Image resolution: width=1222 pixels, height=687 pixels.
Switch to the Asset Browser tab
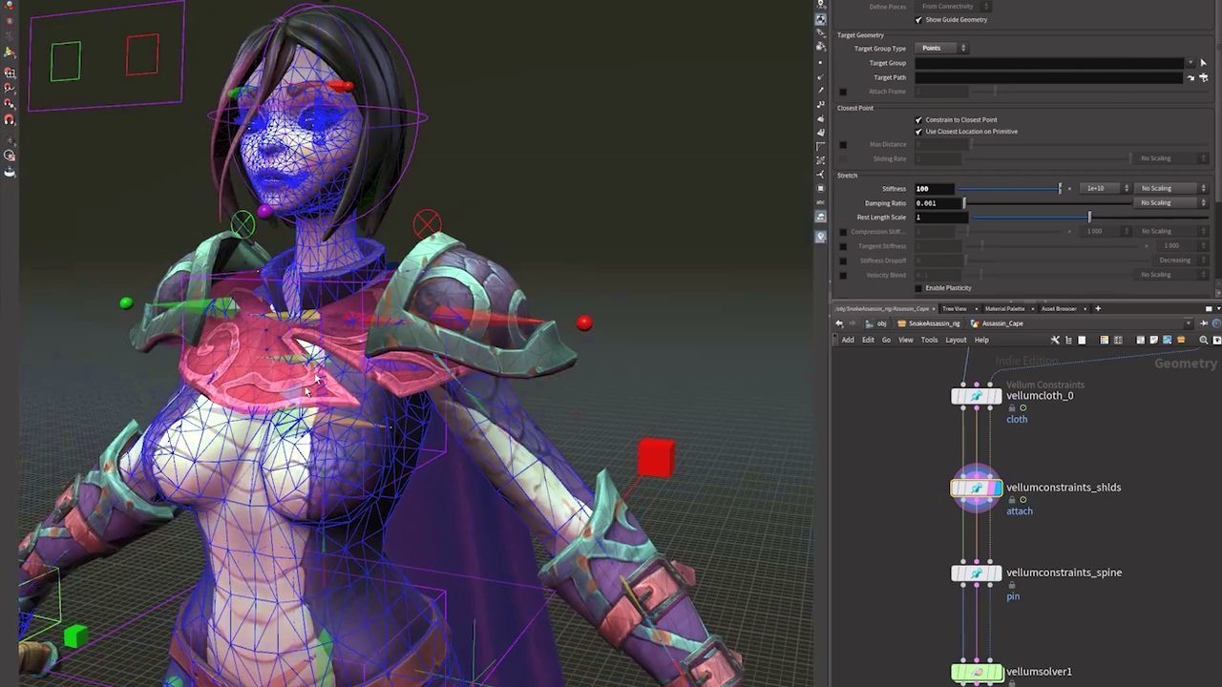click(1059, 308)
